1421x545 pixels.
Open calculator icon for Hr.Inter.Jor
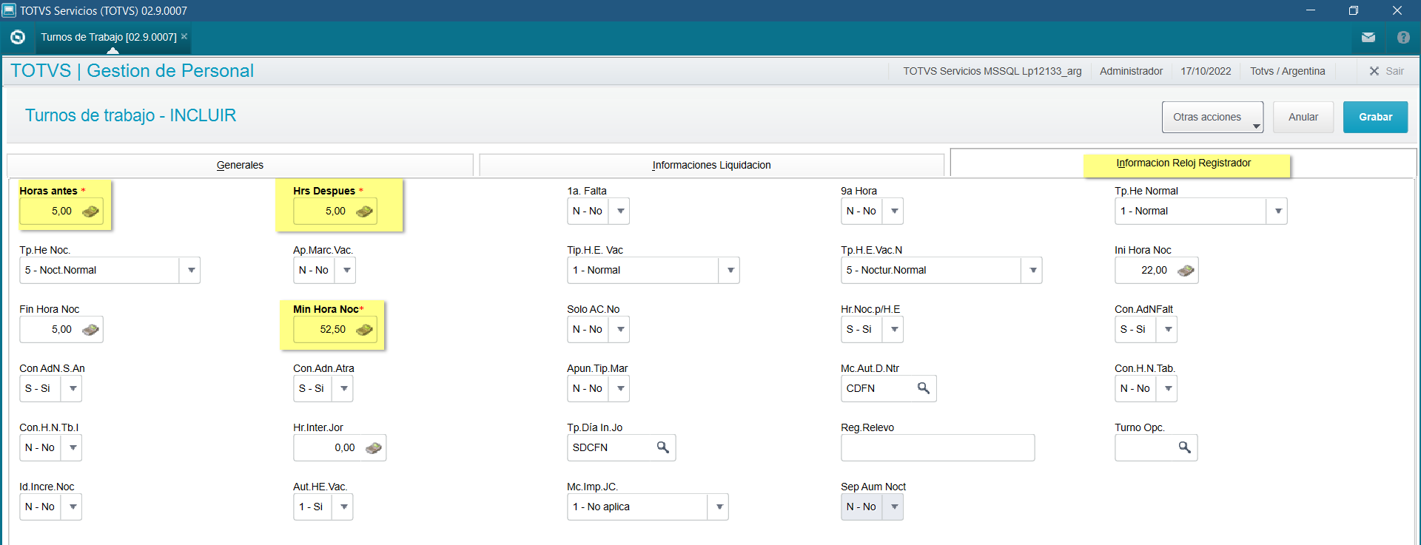tap(374, 448)
